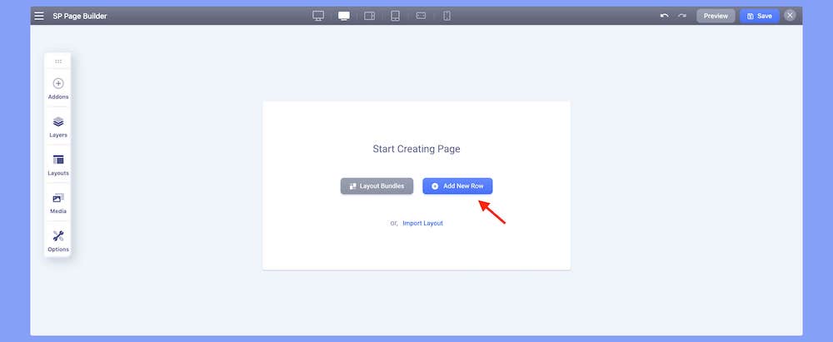Select the laptop device preview icon
Viewport: 833px width, 342px height.
343,16
